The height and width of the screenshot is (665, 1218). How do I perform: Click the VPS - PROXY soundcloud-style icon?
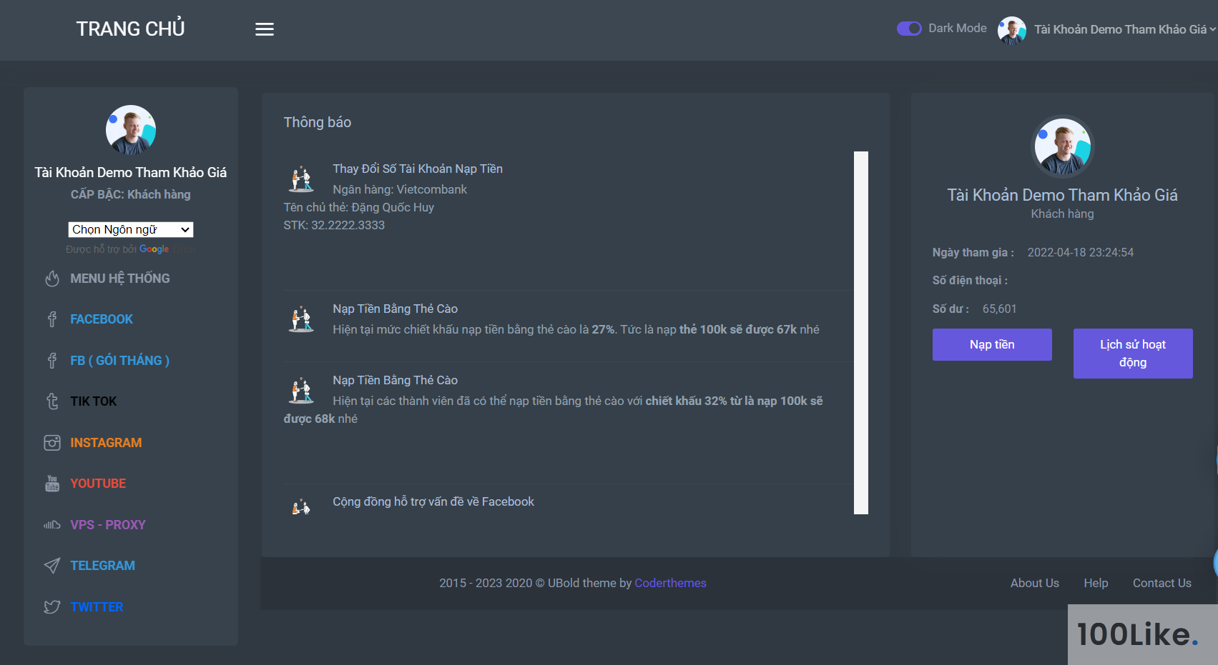(52, 525)
